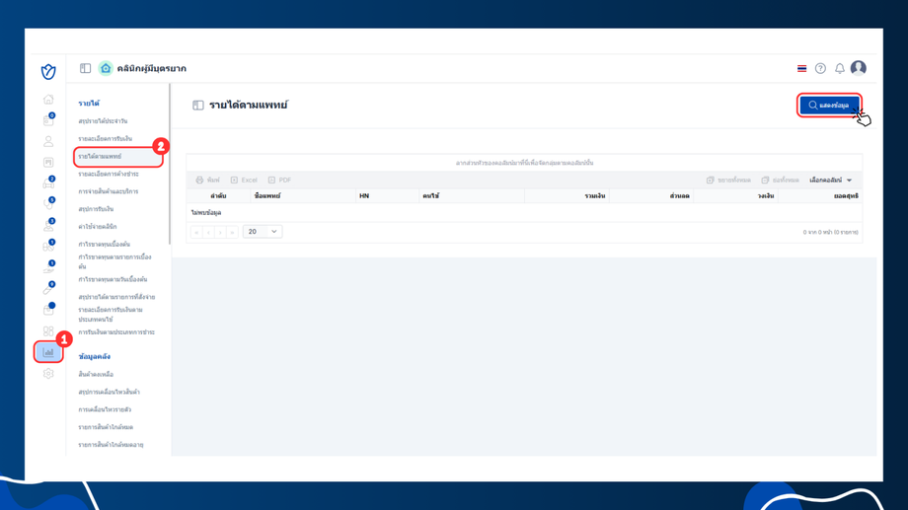Click the พิมพ์ print button
Image resolution: width=908 pixels, height=510 pixels.
208,181
